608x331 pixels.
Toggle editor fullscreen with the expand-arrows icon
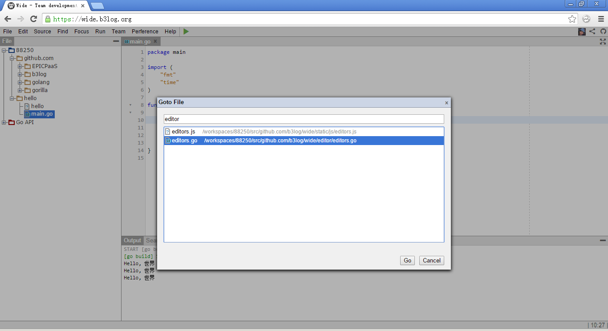coord(603,41)
